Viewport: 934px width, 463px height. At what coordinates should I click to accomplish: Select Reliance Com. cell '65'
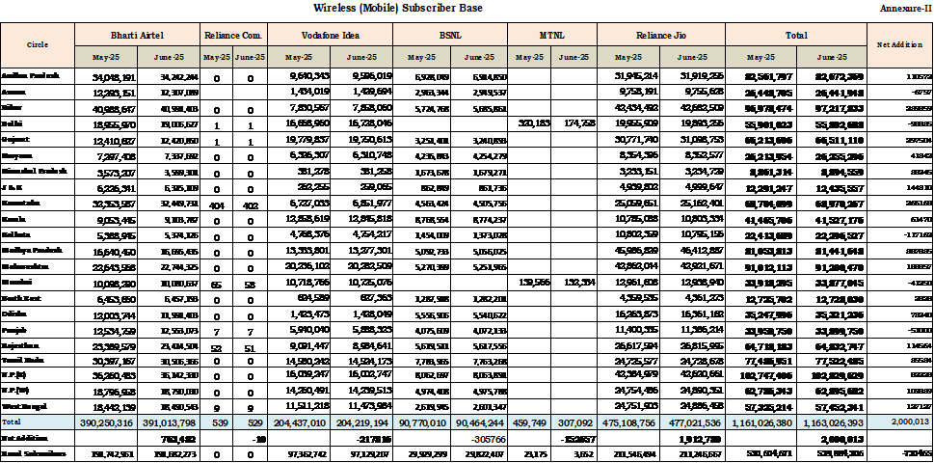[216, 285]
